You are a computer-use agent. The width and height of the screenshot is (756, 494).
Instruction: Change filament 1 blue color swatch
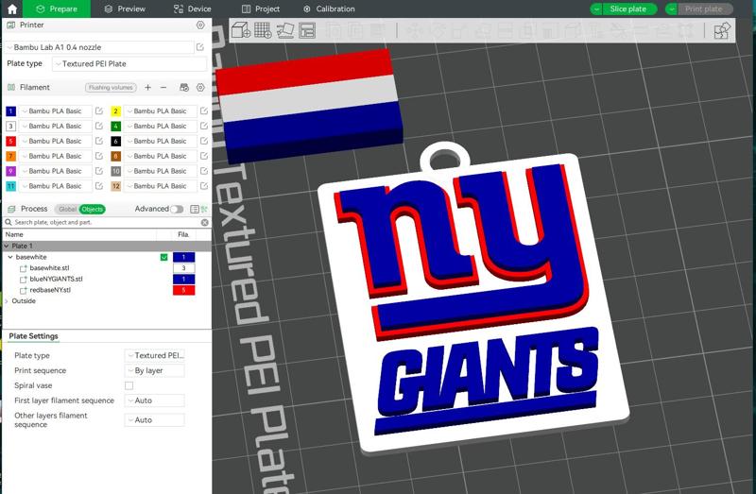point(10,111)
